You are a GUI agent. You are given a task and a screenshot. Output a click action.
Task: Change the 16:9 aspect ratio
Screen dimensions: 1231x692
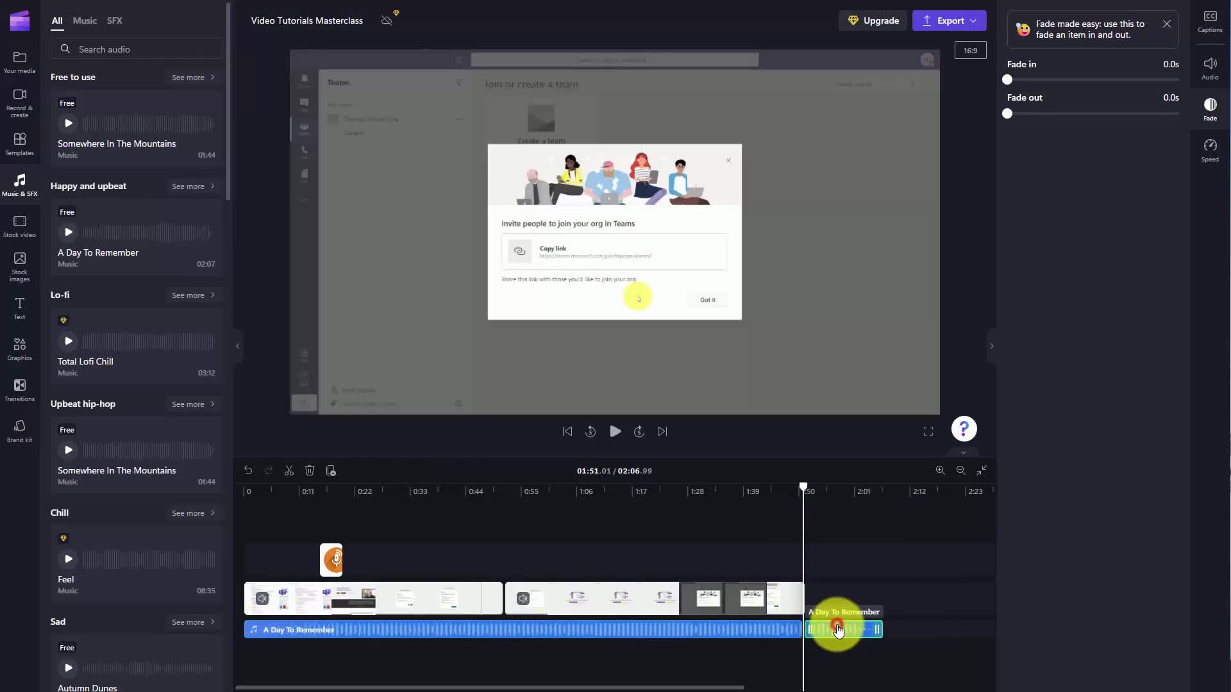click(x=970, y=50)
